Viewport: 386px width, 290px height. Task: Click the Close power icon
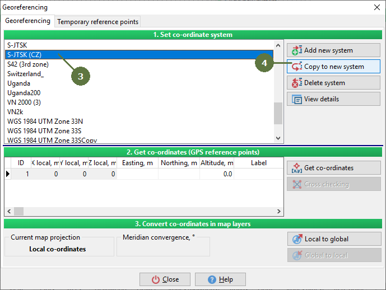tap(156, 280)
